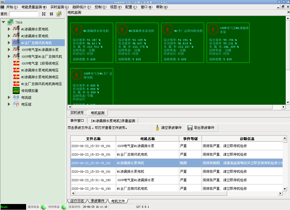Collapse the 7916 root tree node

click(x=3, y=22)
